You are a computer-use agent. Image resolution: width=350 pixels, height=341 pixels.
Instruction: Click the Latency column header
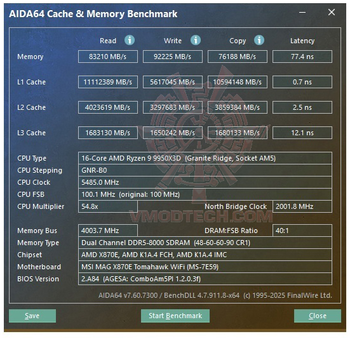pyautogui.click(x=302, y=41)
